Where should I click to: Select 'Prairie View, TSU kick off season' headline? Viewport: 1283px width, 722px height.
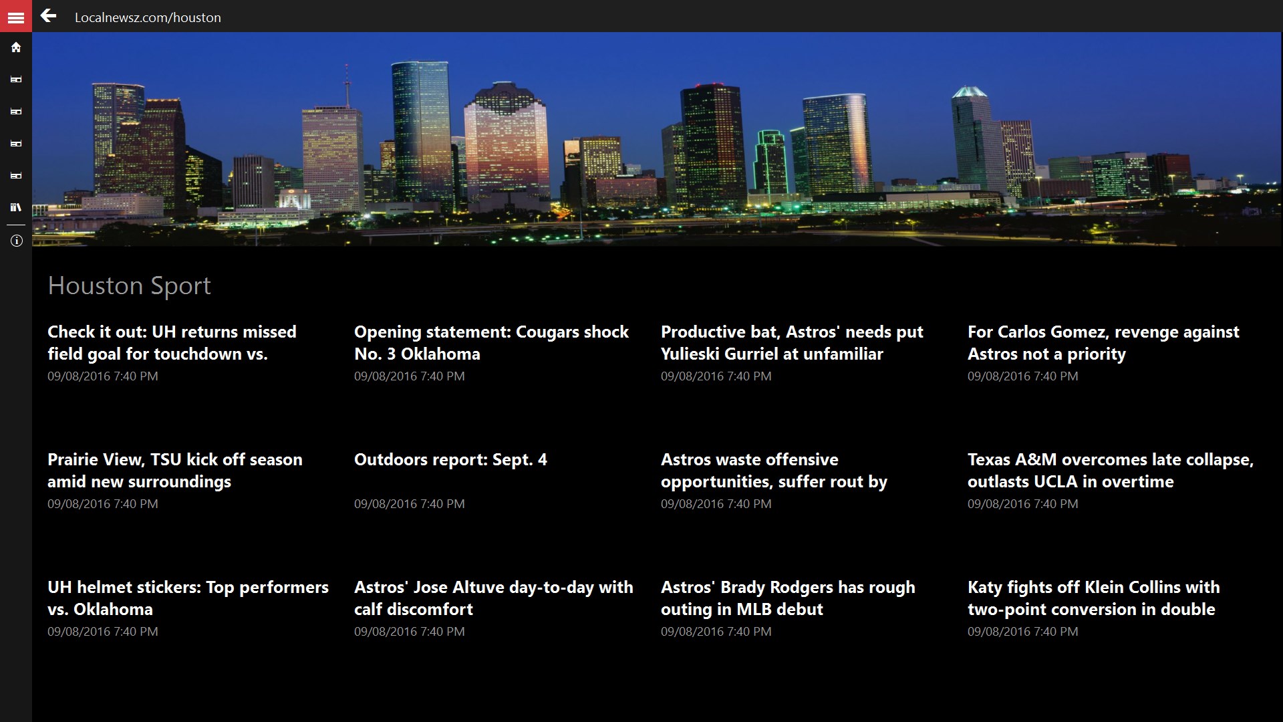174,470
